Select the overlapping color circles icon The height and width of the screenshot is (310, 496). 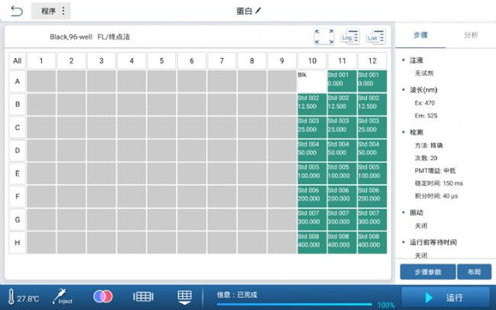tap(103, 296)
